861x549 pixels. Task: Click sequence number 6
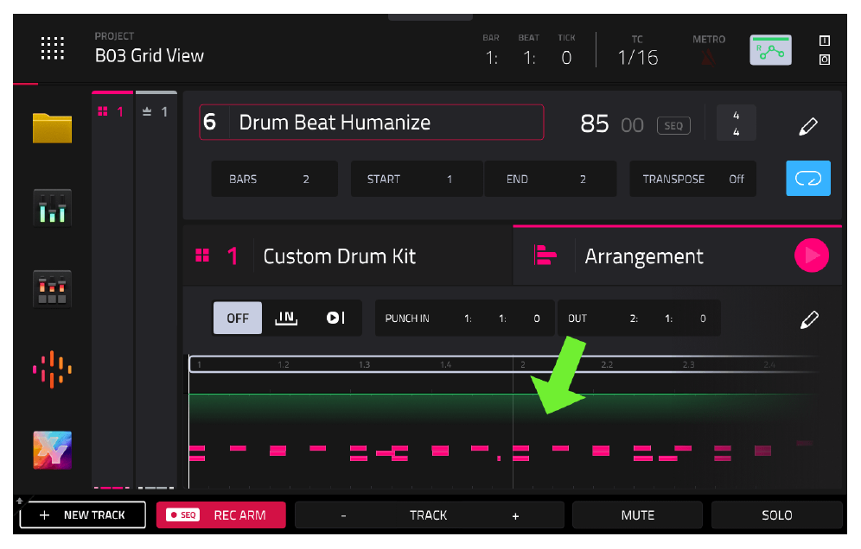(210, 122)
